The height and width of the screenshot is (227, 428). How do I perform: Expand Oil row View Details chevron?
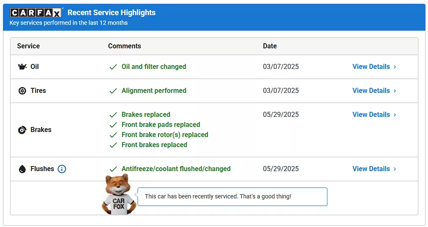click(395, 67)
